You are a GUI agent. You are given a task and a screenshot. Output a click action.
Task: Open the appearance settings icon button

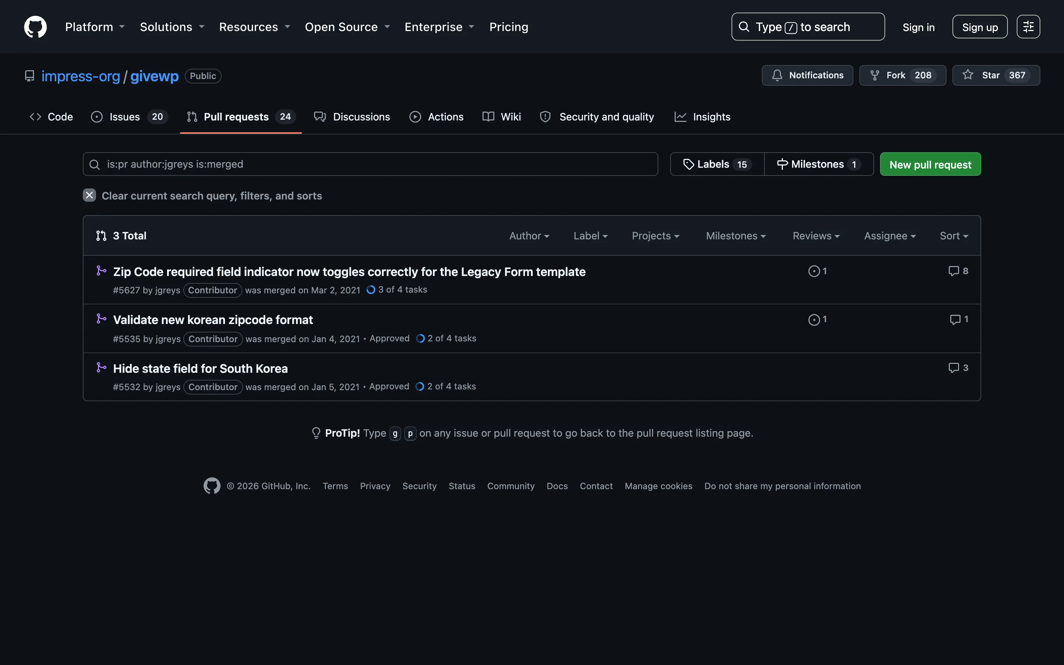pyautogui.click(x=1028, y=27)
